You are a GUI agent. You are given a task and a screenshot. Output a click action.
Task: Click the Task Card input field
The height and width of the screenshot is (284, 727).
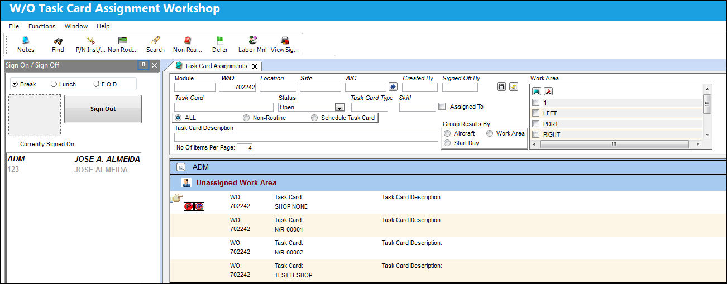[x=224, y=107]
